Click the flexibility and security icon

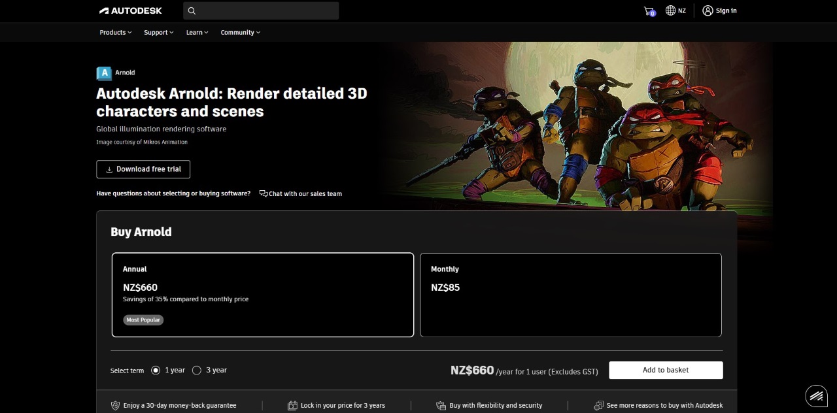441,406
